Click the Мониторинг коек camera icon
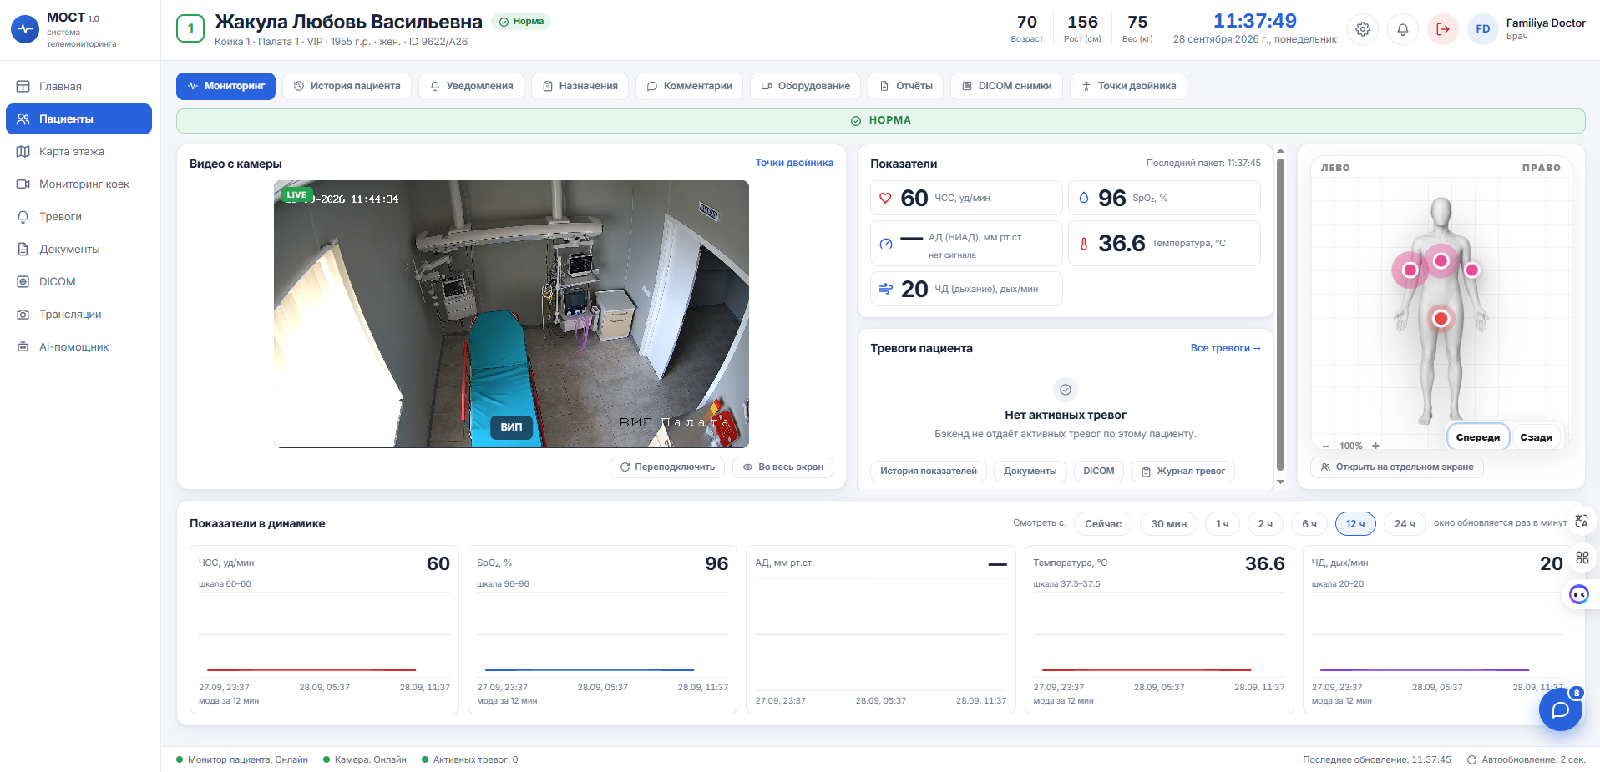Screen dimensions: 1600x772 [x=23, y=184]
